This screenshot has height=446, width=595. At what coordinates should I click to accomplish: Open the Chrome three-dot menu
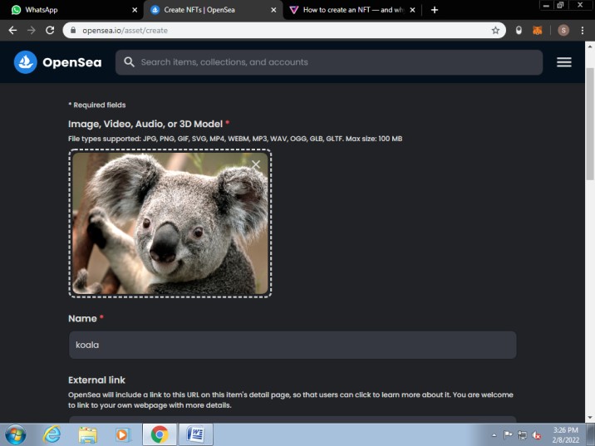584,30
